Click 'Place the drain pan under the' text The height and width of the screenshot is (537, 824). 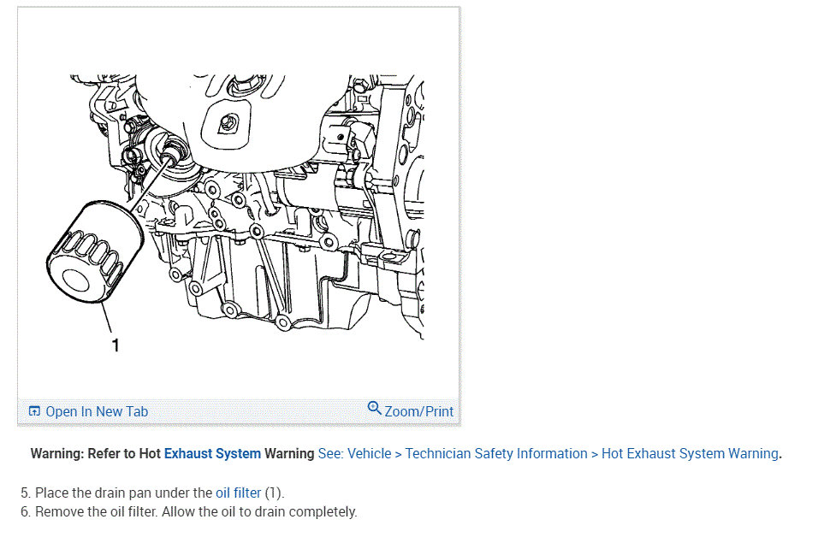pos(123,493)
